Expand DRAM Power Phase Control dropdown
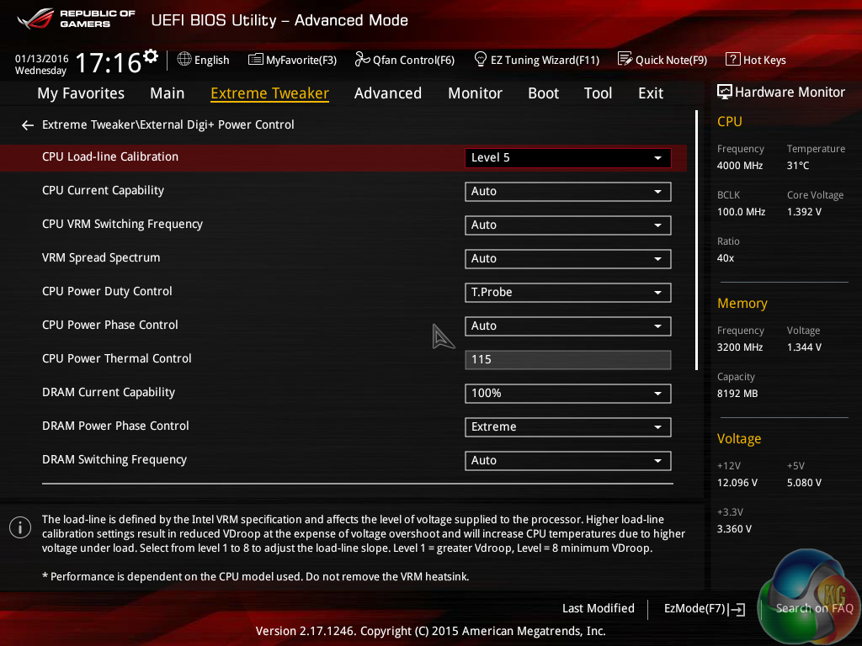Image resolution: width=862 pixels, height=646 pixels. click(x=568, y=427)
